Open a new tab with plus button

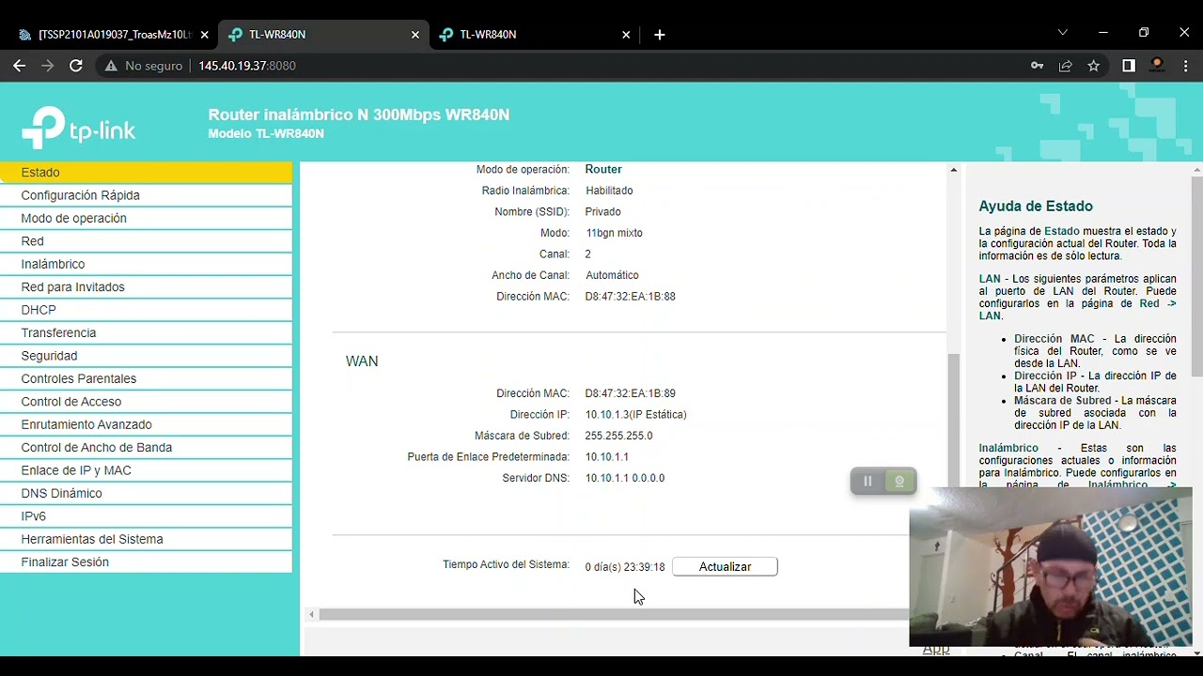[660, 35]
